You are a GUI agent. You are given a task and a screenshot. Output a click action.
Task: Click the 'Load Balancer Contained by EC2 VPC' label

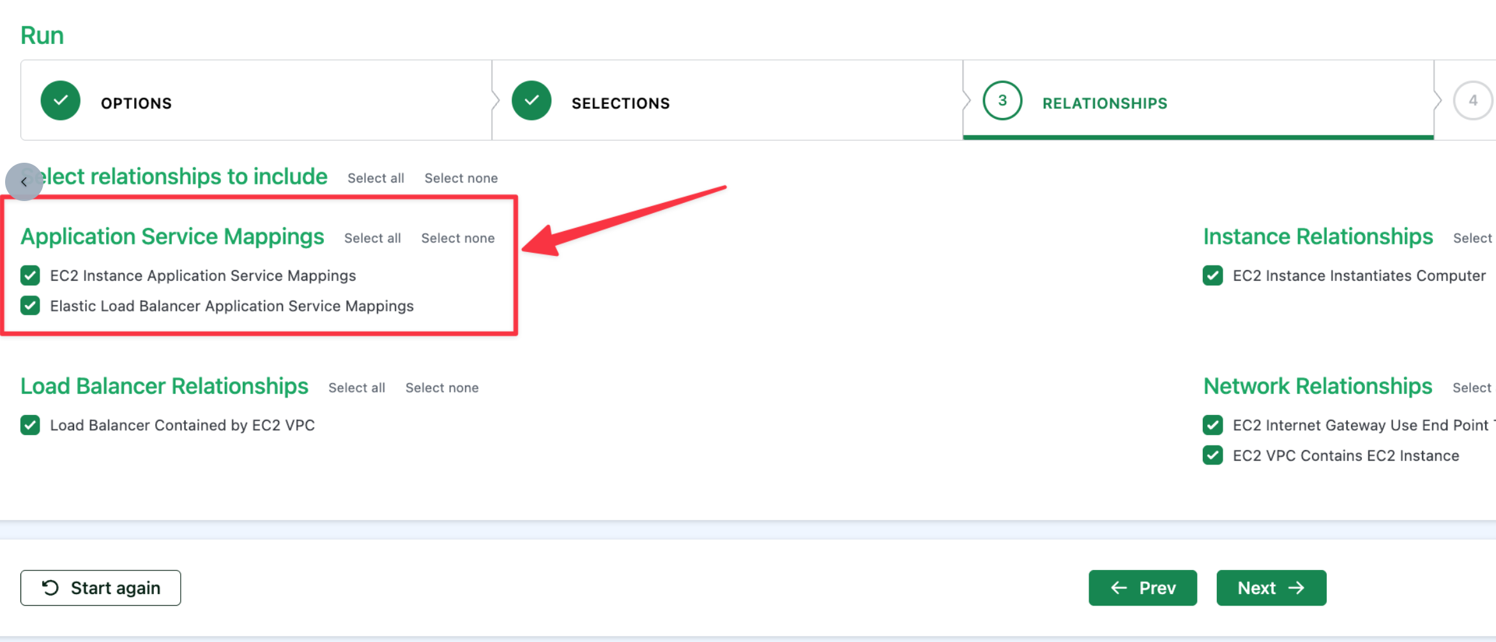coord(183,426)
